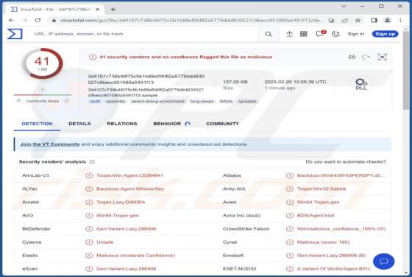Click the reanalyze file icon
Screen dimensions: 412x277
tap(366, 57)
